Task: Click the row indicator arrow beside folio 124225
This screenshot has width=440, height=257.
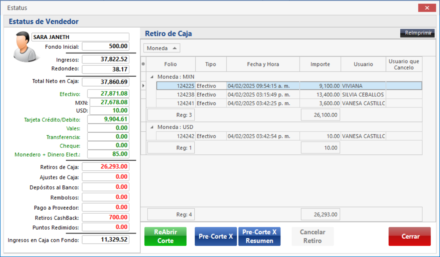Action: point(143,86)
